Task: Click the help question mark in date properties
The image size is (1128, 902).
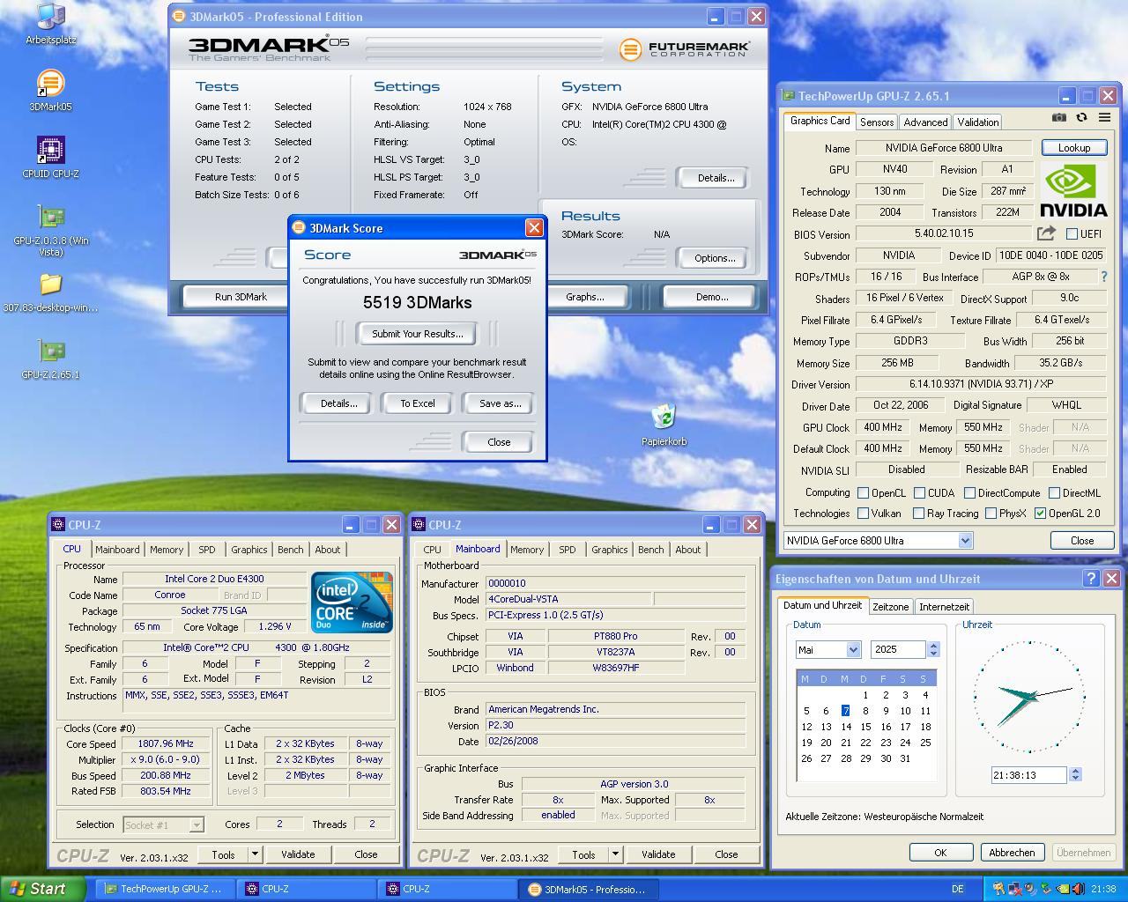Action: click(1091, 579)
